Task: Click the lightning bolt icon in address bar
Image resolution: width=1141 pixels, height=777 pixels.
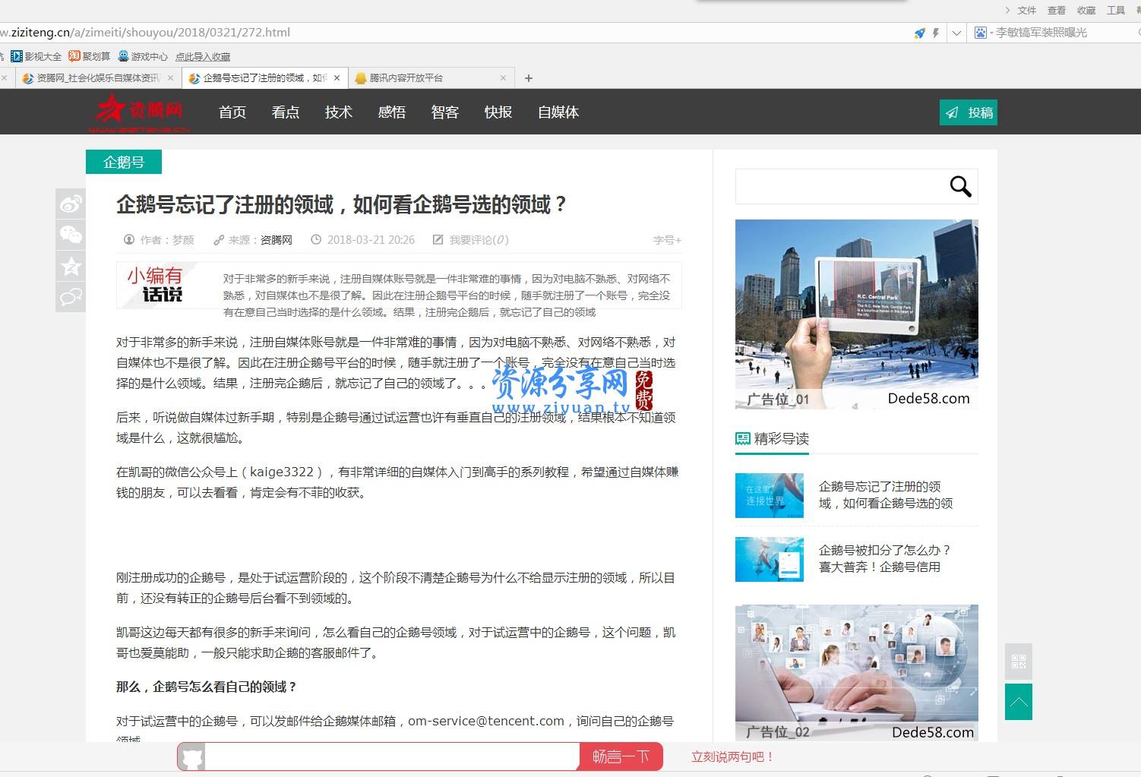Action: [x=936, y=33]
